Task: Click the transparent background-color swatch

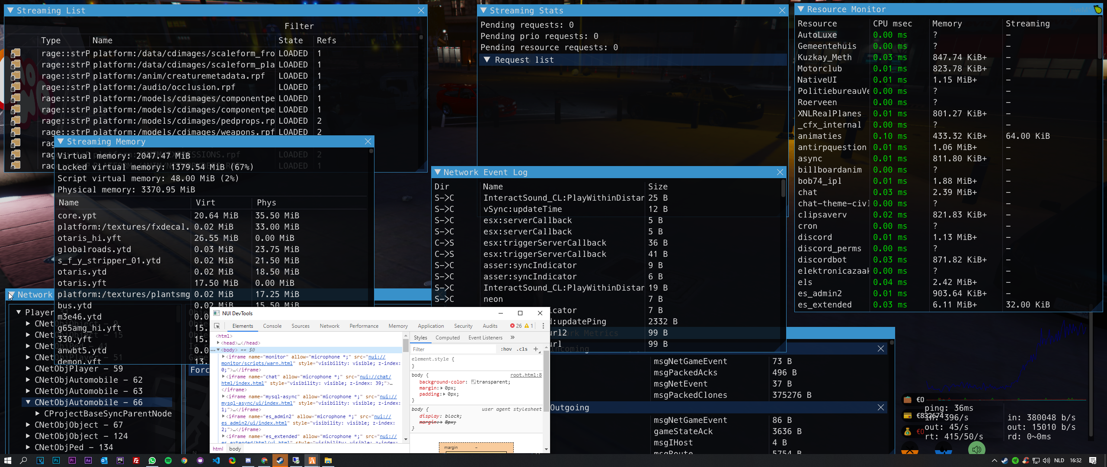Action: 474,382
